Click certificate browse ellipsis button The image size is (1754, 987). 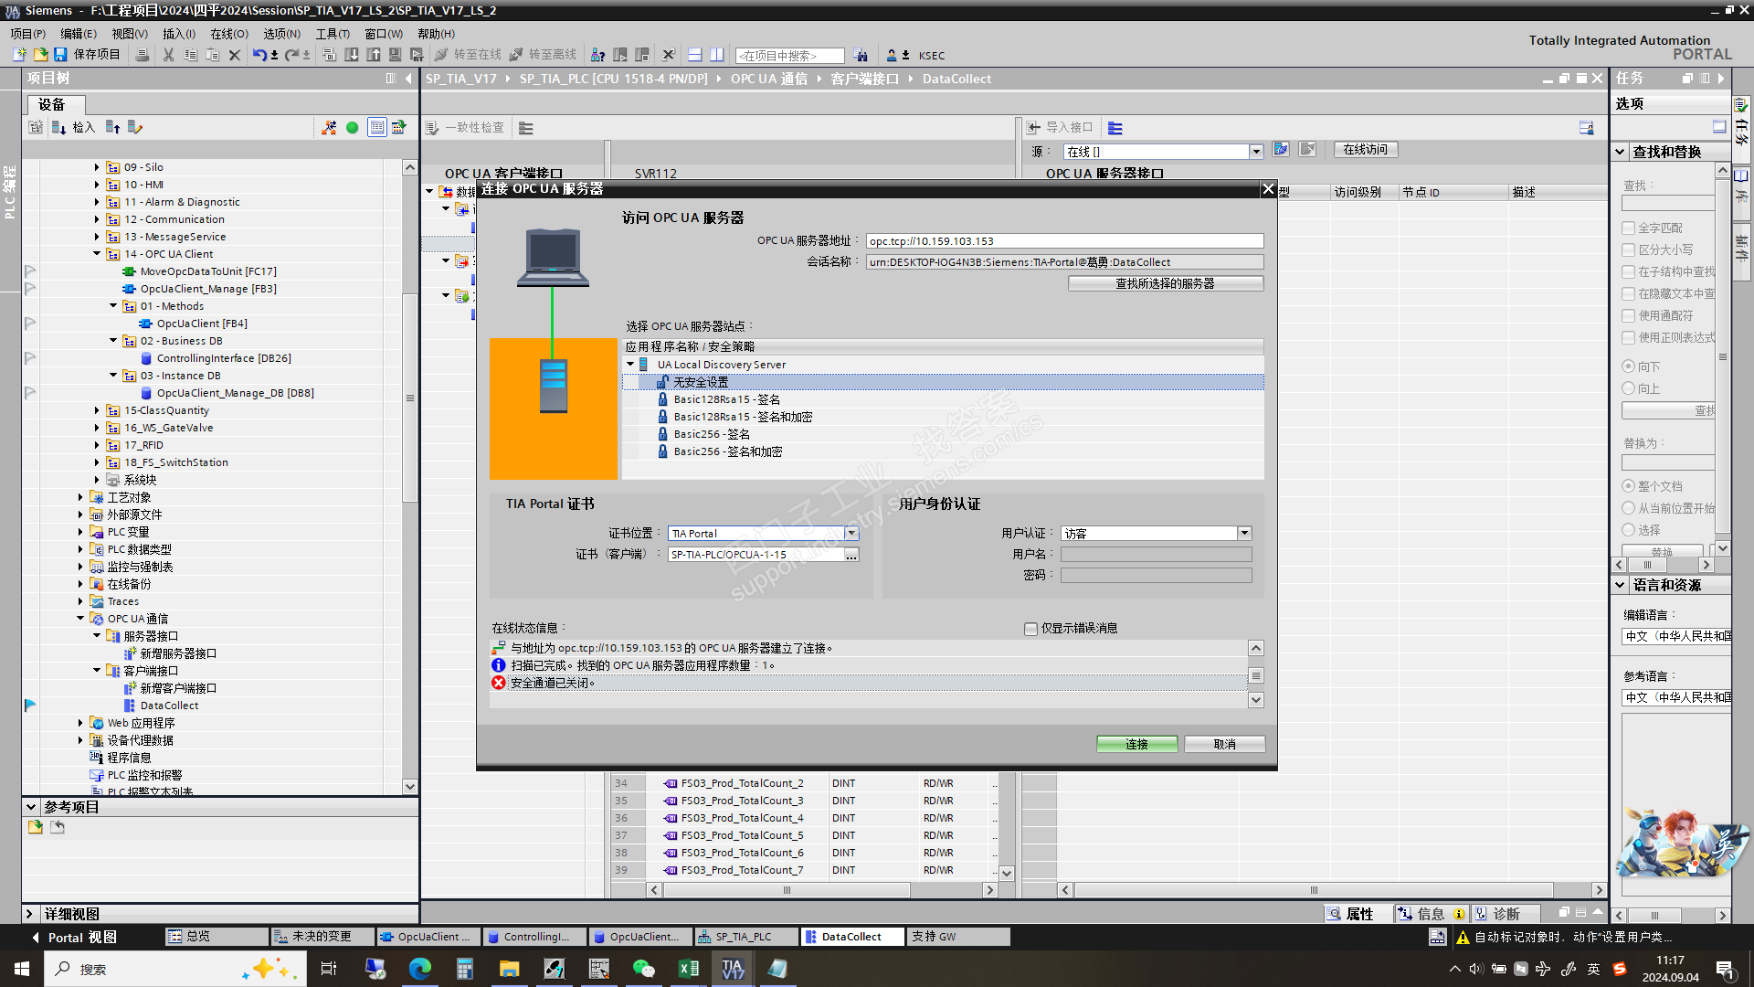pos(851,555)
